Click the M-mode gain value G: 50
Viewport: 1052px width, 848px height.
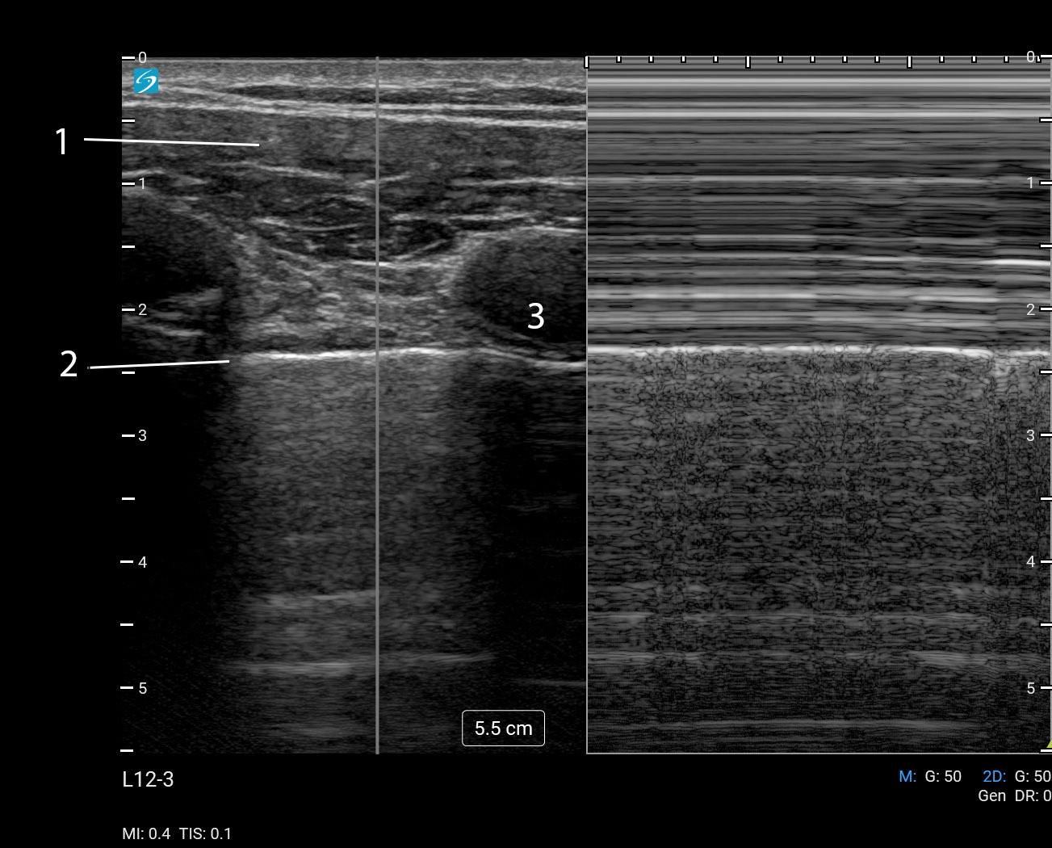point(943,776)
